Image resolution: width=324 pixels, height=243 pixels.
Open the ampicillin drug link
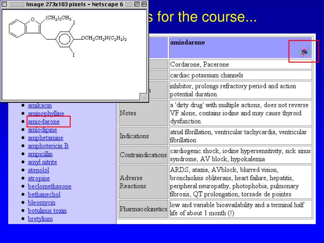click(40, 154)
